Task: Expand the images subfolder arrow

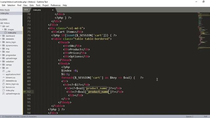Action: point(3,29)
